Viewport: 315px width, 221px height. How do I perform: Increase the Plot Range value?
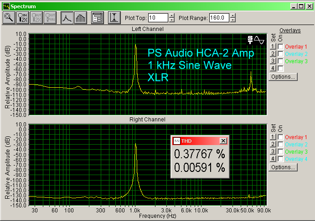click(233, 16)
